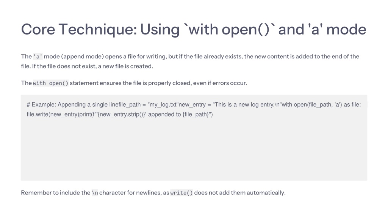Click the 'with open()' inline code
Viewport: 388px width, 218px height.
click(50, 83)
